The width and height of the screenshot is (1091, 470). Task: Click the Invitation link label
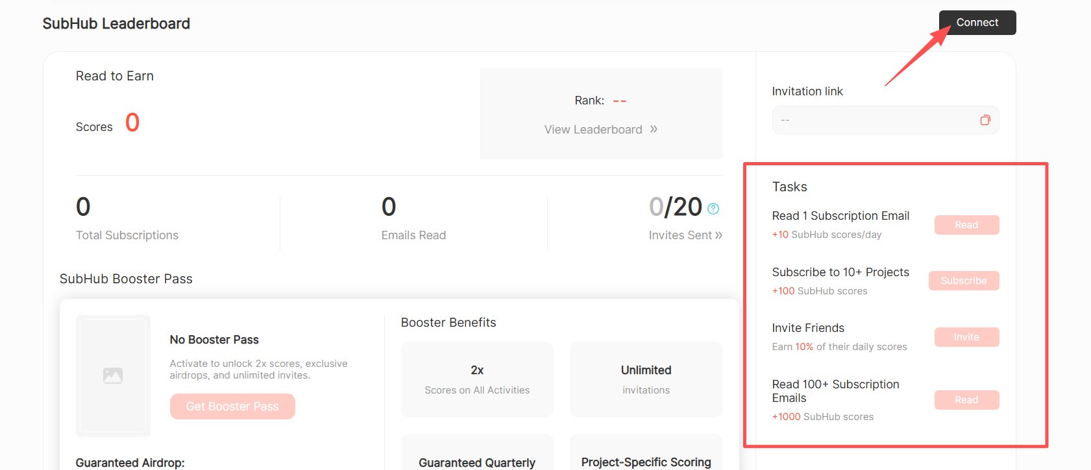[807, 91]
